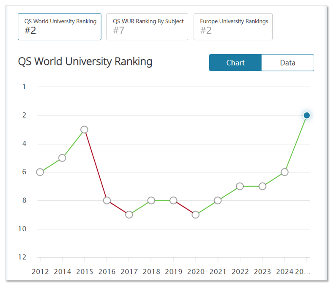Click the 2021 x-axis label
This screenshot has width=334, height=287.
(218, 272)
